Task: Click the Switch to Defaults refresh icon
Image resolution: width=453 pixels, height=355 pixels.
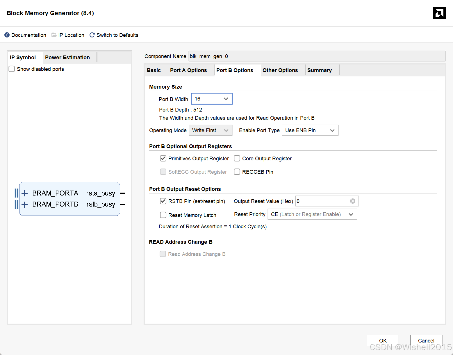Action: click(92, 35)
